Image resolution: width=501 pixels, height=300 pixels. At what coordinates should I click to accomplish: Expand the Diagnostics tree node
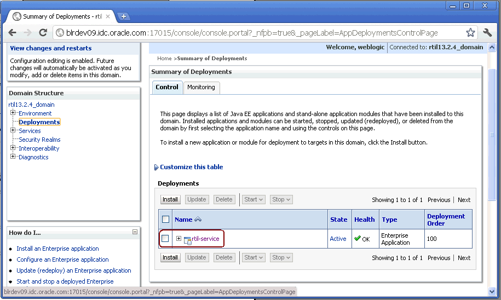coord(13,156)
